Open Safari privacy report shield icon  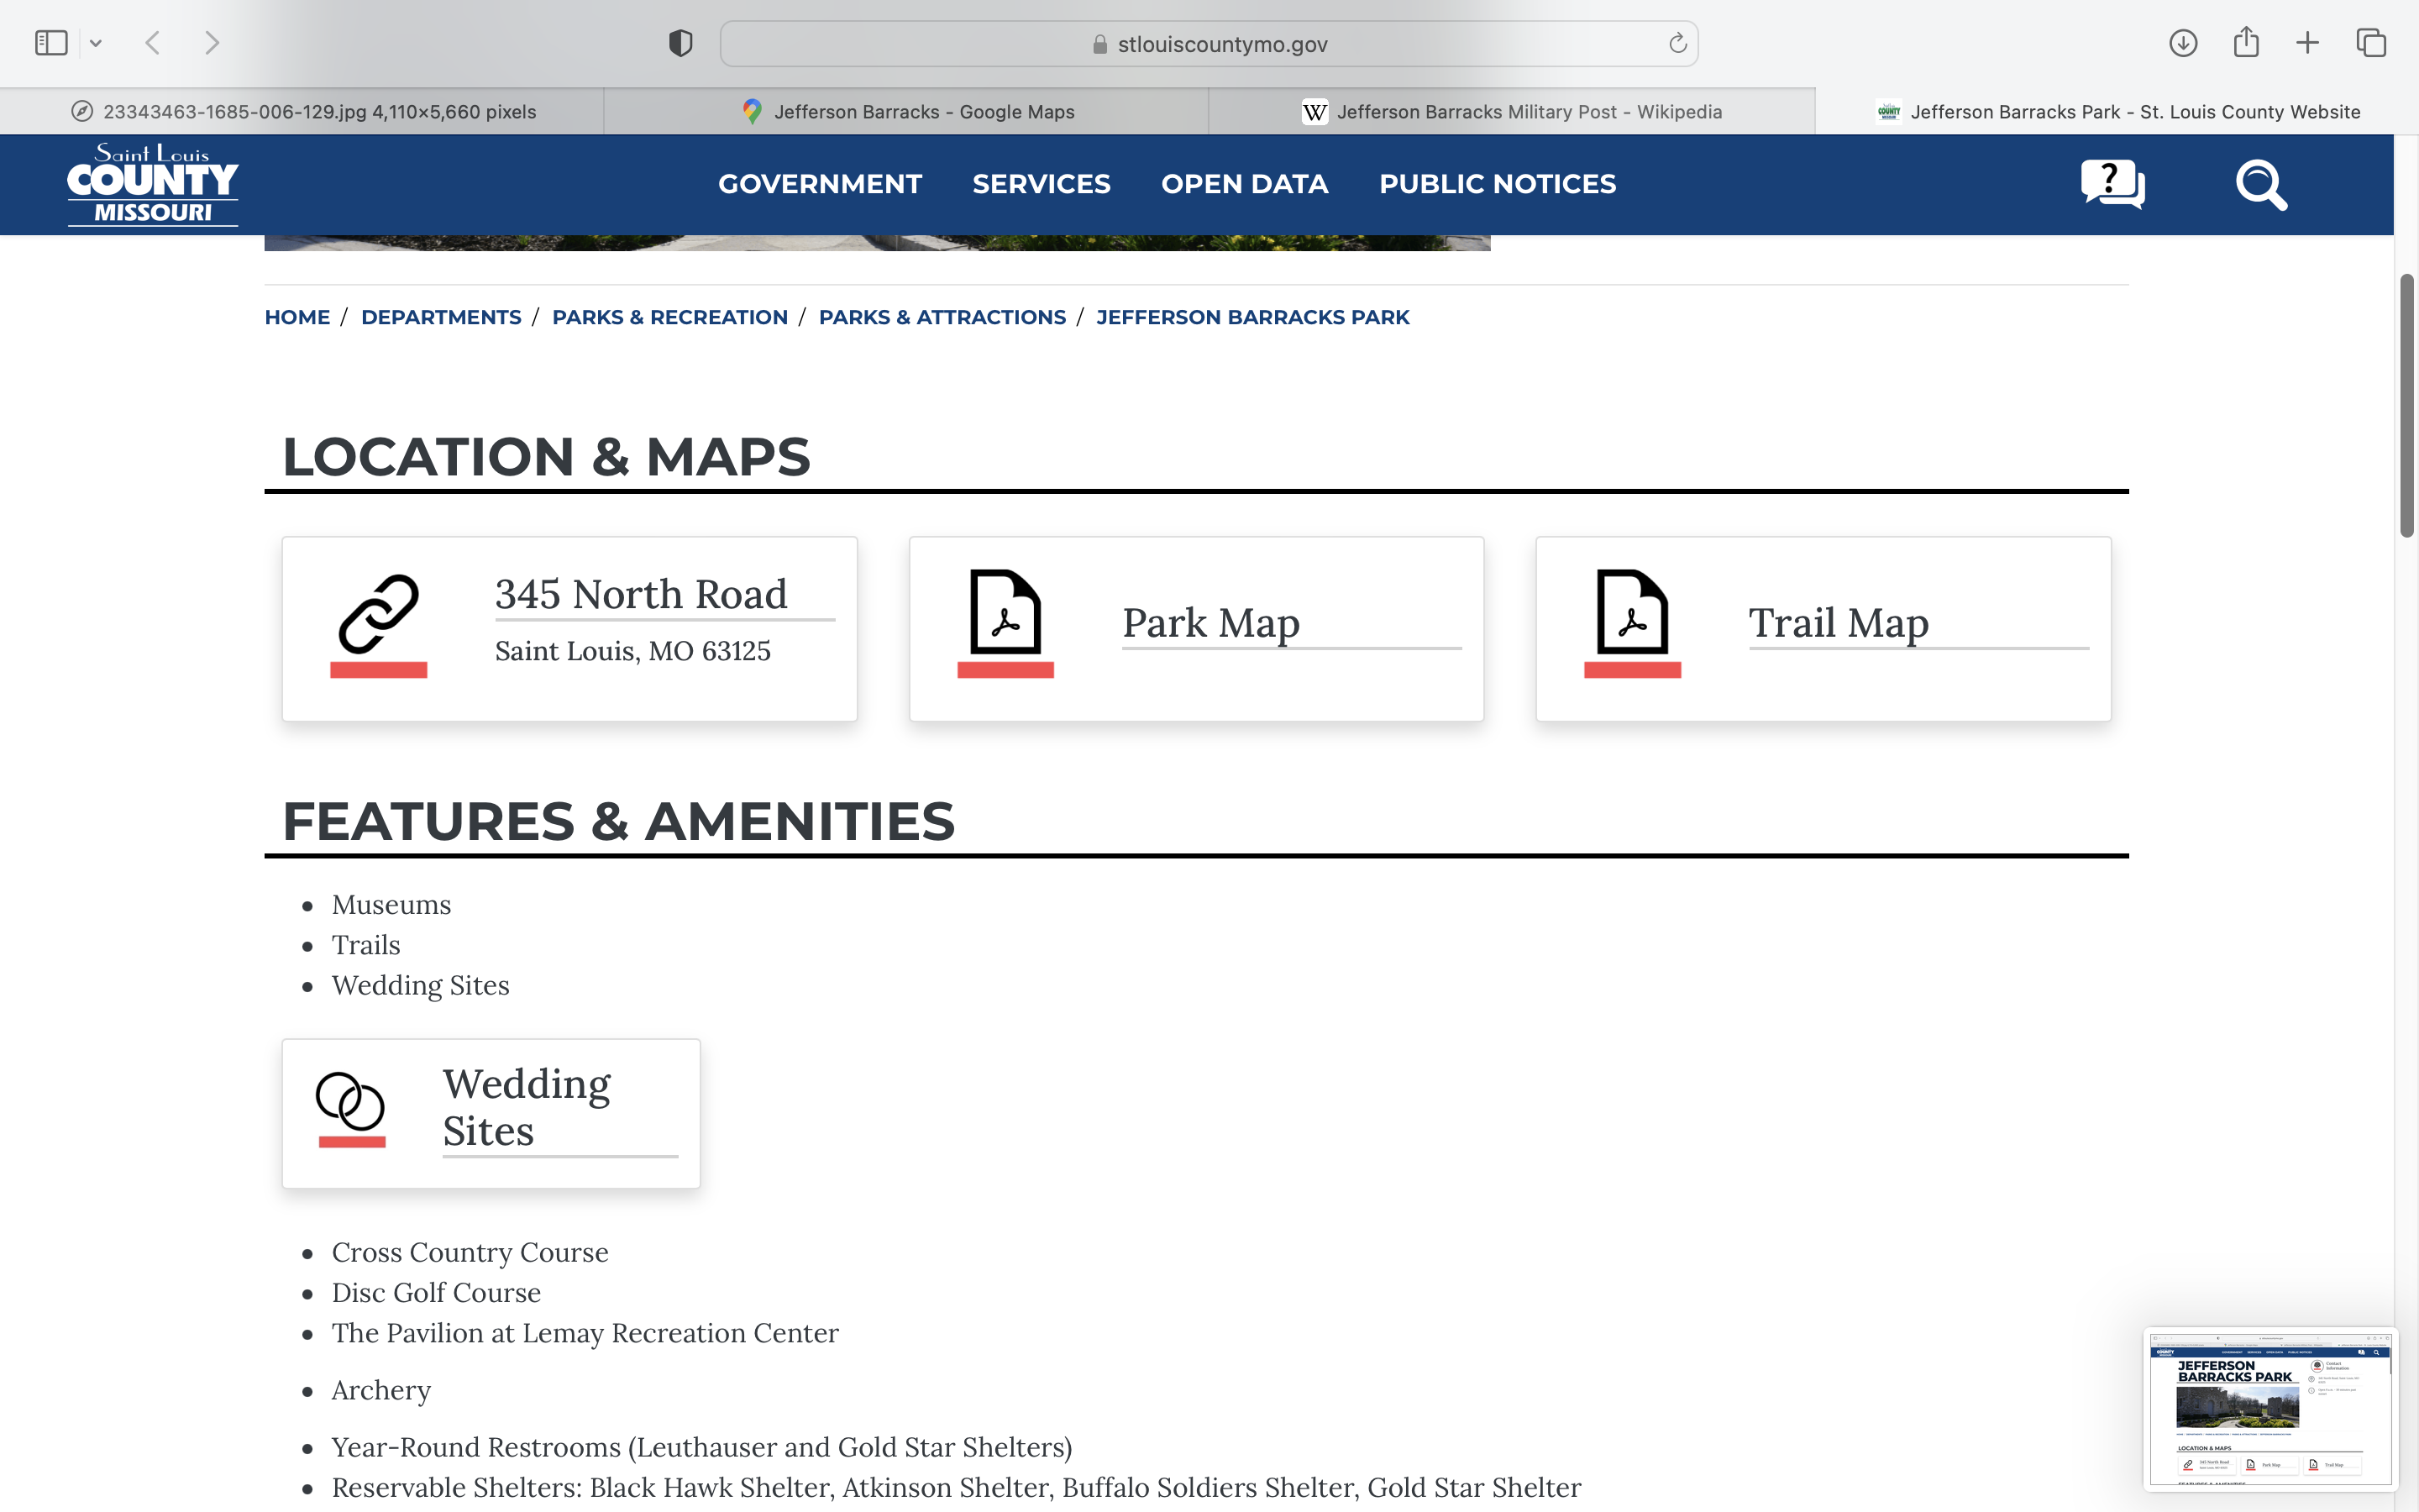[680, 43]
